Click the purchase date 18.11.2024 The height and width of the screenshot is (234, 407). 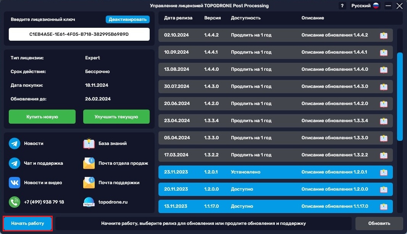97,85
